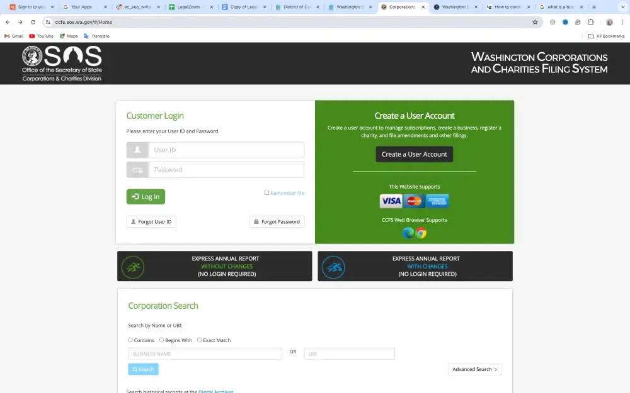Select the Begins With radio button
630x393 pixels.
pyautogui.click(x=162, y=340)
